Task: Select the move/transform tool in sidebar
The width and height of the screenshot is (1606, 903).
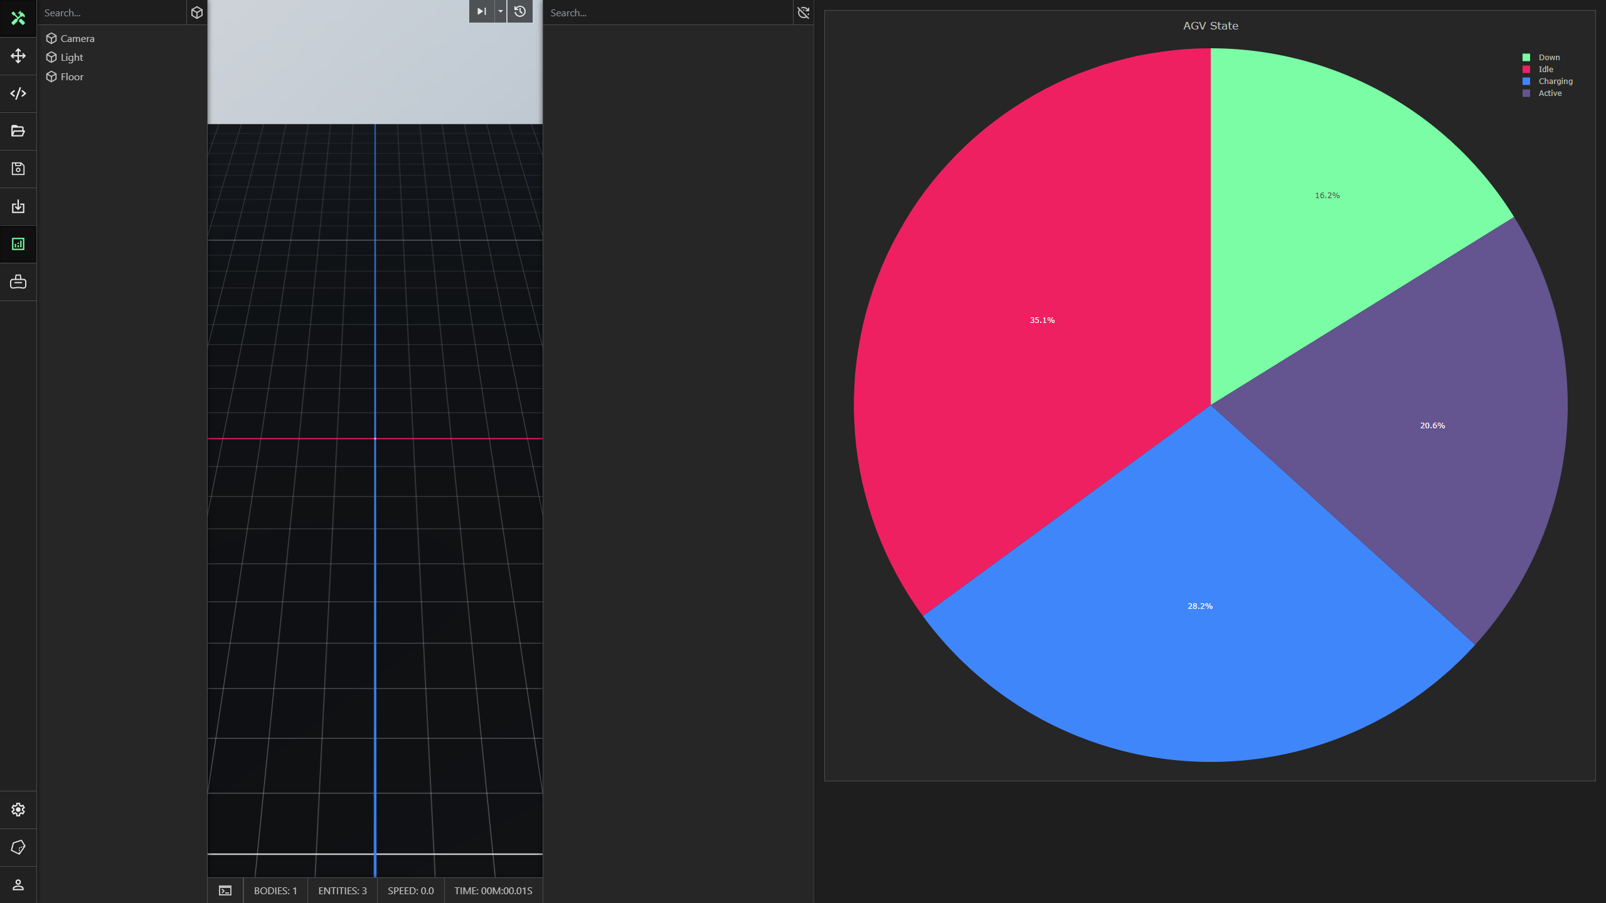Action: pyautogui.click(x=18, y=56)
